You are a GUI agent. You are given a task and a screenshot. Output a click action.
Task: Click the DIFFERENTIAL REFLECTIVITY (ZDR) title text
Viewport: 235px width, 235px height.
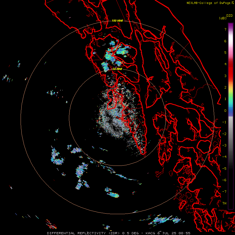(83, 233)
